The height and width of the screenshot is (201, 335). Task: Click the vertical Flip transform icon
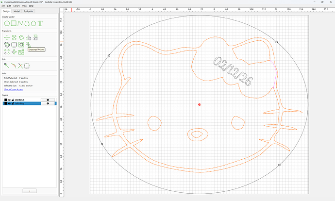pos(35,37)
